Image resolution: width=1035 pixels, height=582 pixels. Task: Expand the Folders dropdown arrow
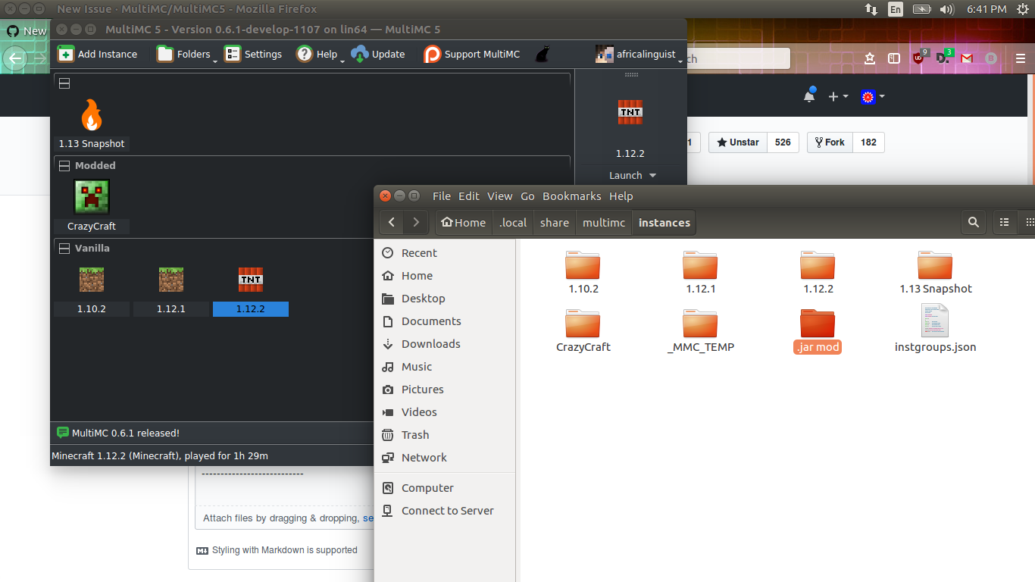[216, 61]
